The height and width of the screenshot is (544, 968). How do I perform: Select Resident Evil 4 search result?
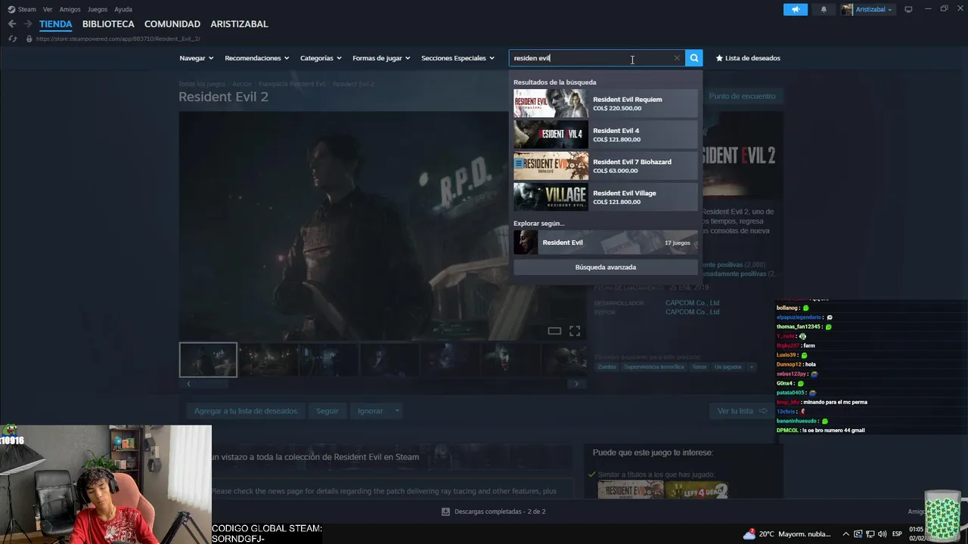pyautogui.click(x=605, y=134)
